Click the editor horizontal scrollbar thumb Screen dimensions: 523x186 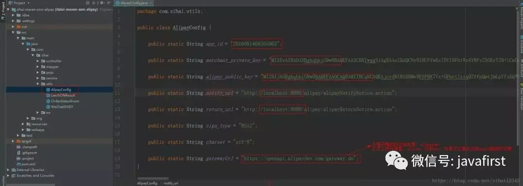153,179
